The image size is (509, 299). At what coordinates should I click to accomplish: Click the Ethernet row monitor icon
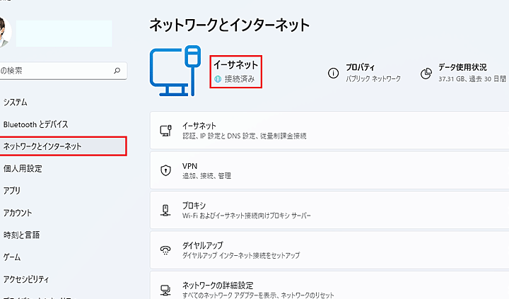pyautogui.click(x=166, y=130)
